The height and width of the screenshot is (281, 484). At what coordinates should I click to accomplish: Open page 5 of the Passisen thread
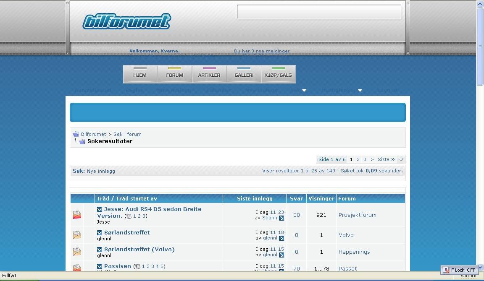click(162, 266)
